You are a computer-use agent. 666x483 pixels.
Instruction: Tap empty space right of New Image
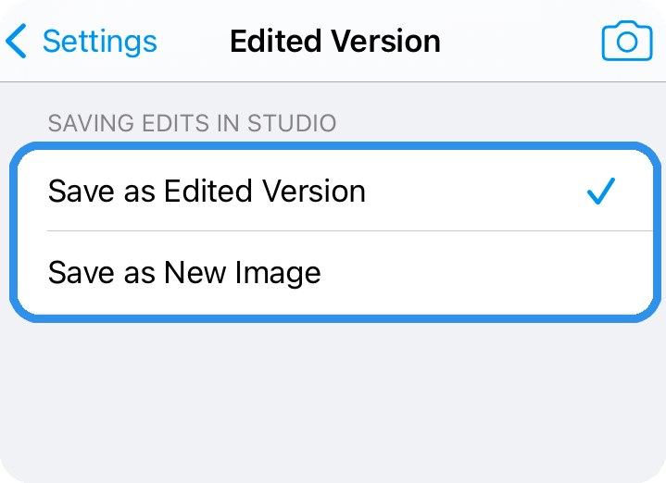(x=486, y=273)
